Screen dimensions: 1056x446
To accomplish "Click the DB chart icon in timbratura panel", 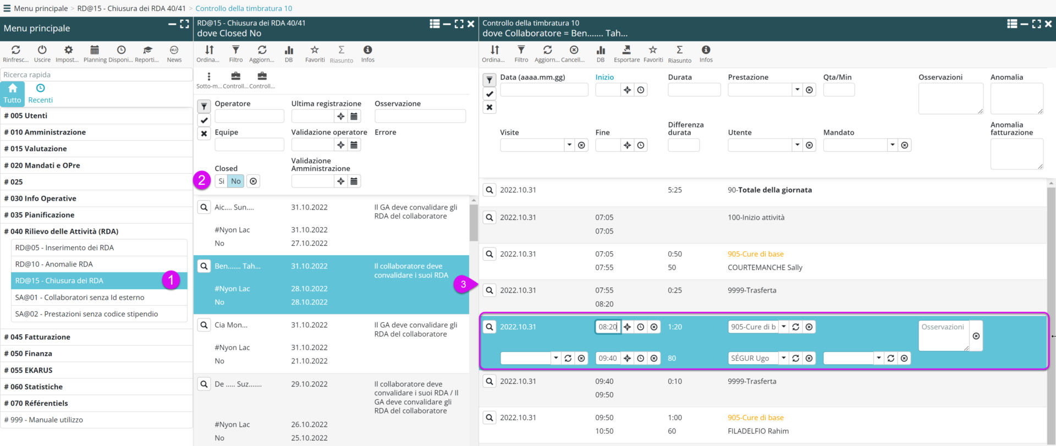I will point(601,51).
